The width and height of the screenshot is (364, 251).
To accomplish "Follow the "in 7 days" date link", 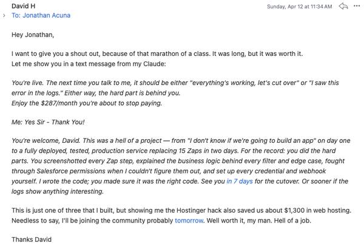I will tap(240, 181).
